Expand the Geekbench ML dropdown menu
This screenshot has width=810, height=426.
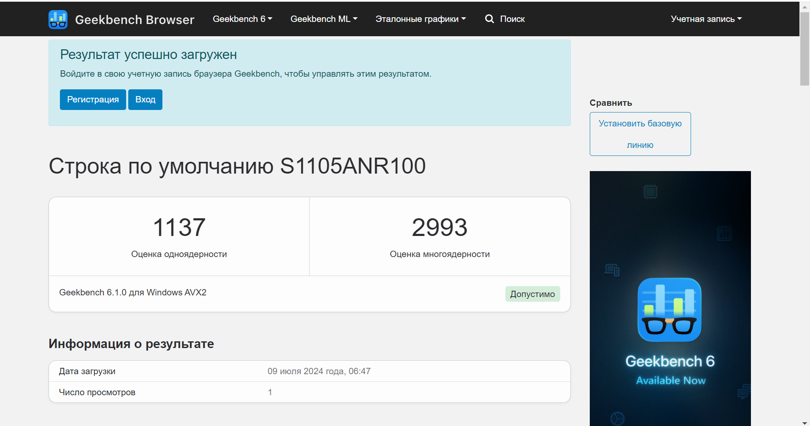point(324,19)
